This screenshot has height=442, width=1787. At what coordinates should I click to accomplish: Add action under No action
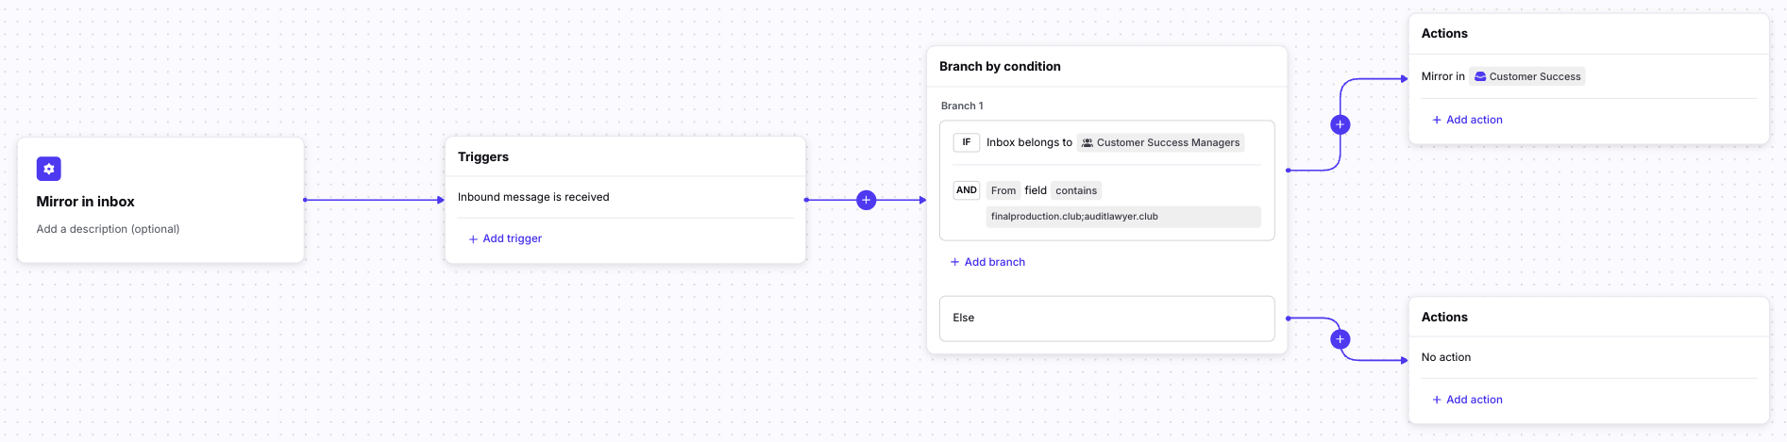point(1474,400)
